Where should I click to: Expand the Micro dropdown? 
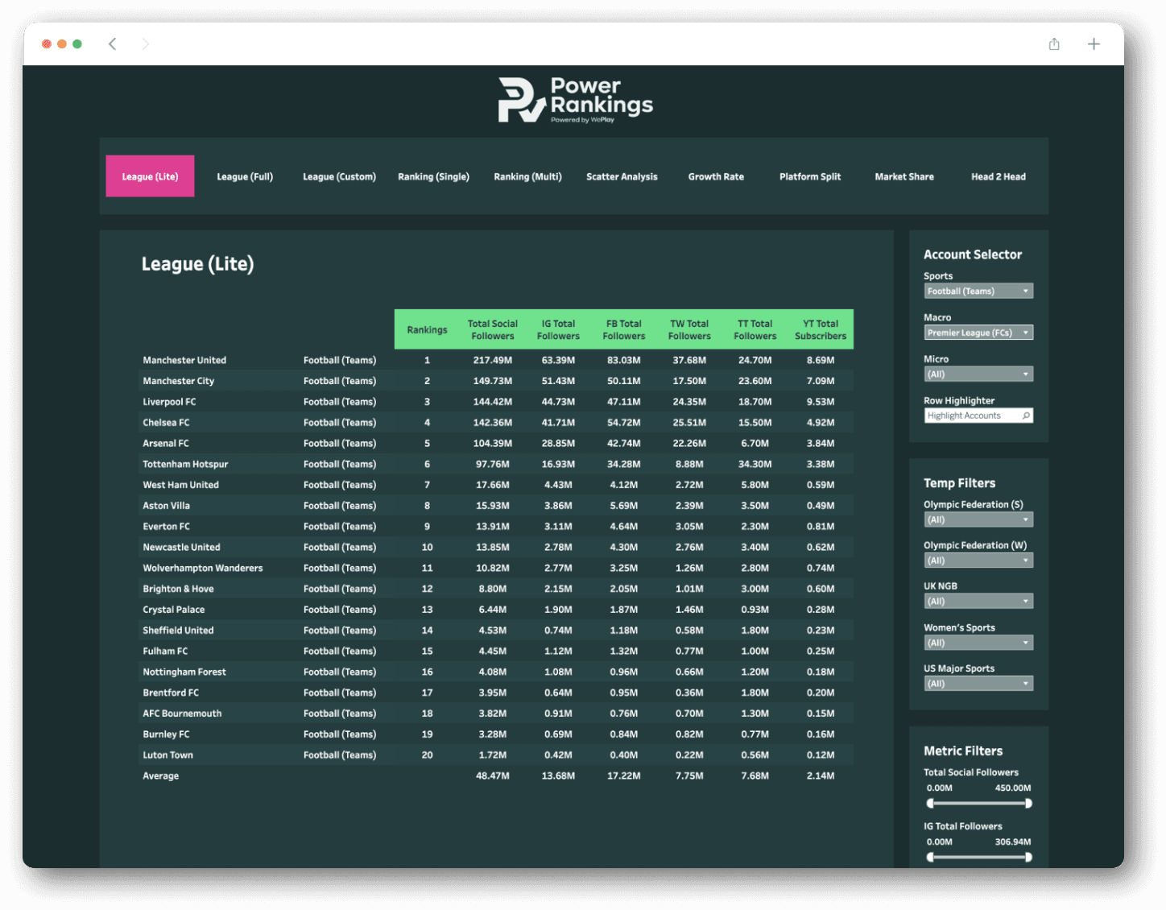click(x=978, y=374)
